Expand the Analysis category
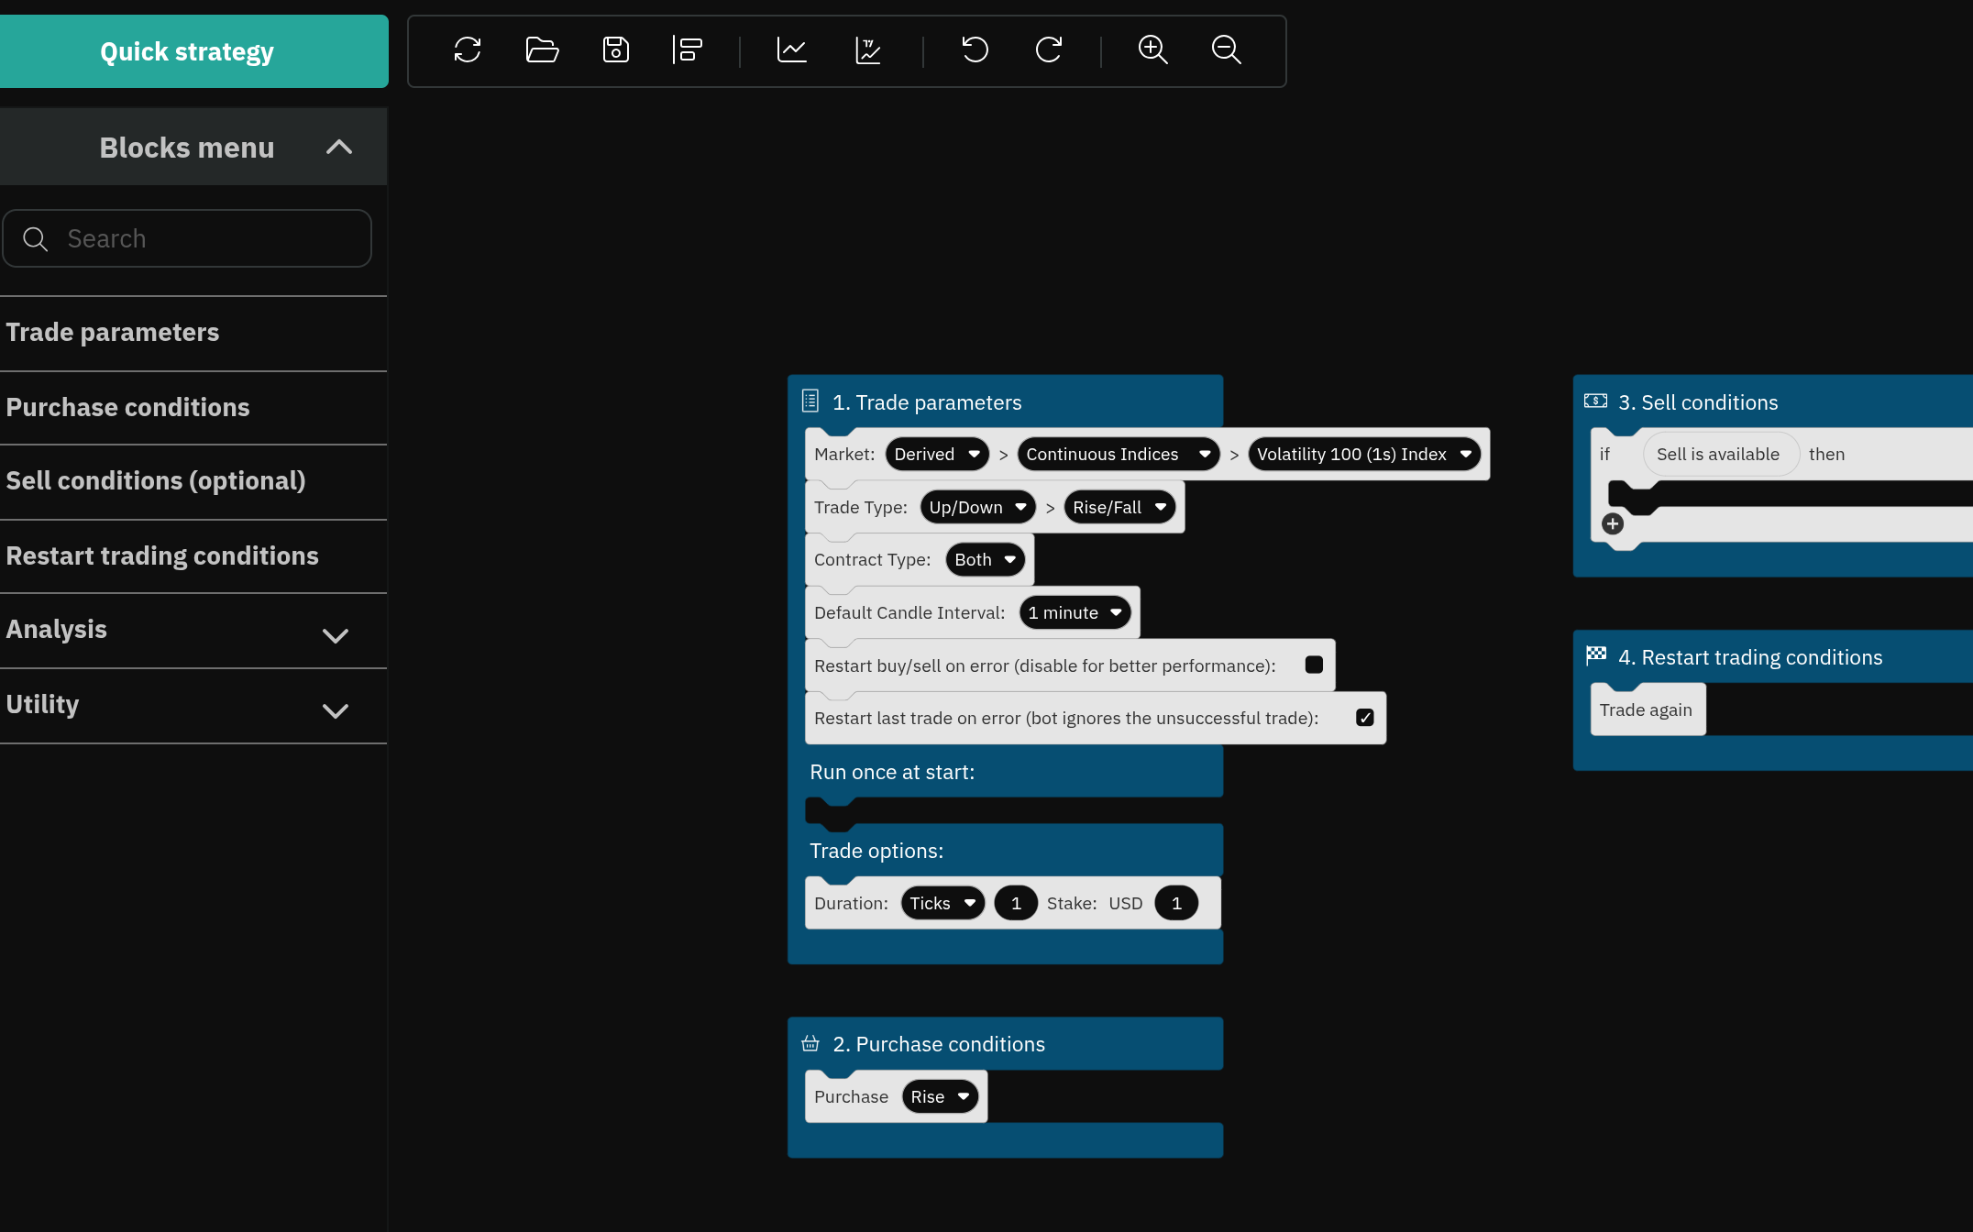1973x1232 pixels. [x=336, y=635]
